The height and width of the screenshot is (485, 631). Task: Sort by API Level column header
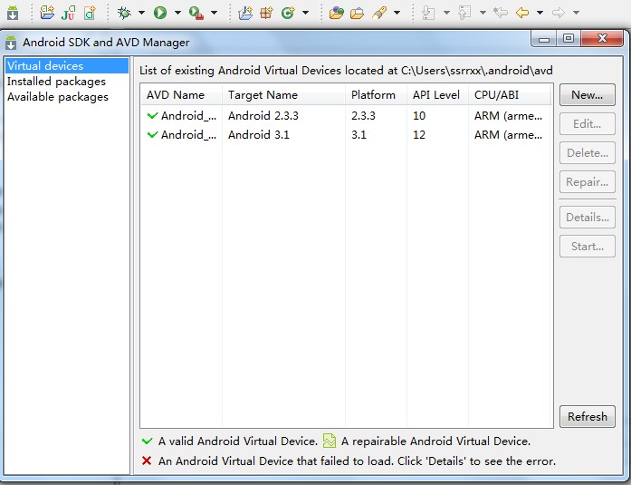(x=437, y=95)
